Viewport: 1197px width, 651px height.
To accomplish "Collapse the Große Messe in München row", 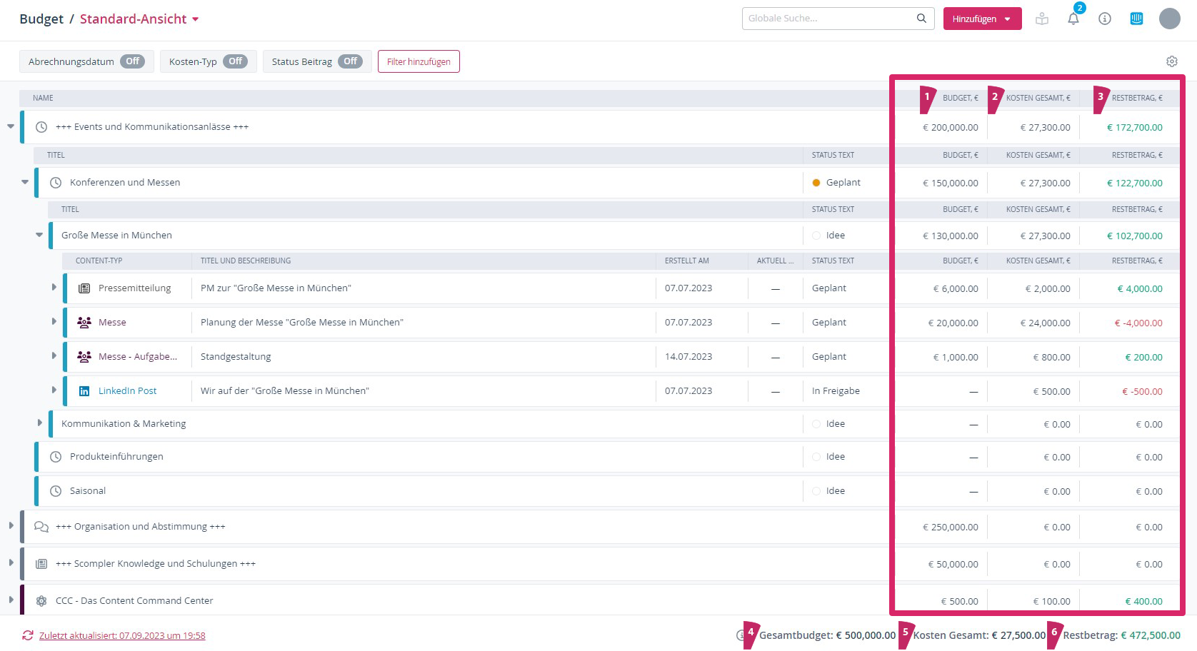I will coord(40,235).
